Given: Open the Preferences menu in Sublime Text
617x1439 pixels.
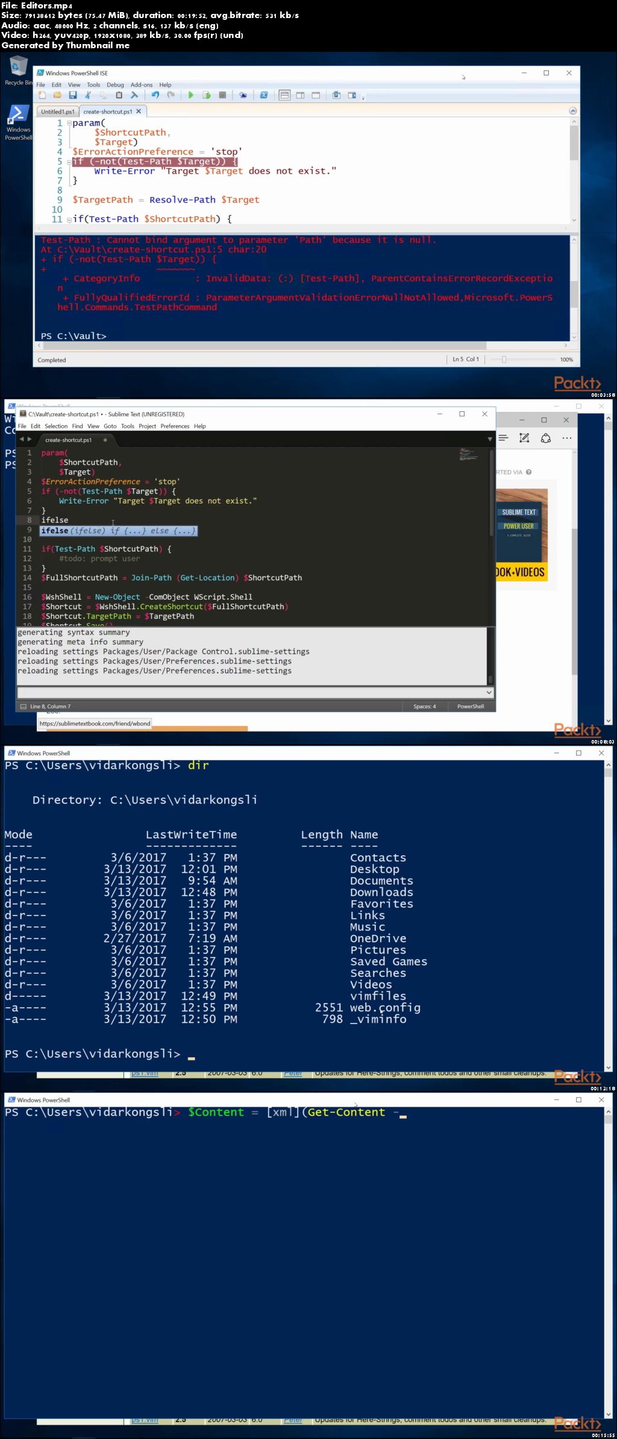Looking at the screenshot, I should click(x=175, y=426).
